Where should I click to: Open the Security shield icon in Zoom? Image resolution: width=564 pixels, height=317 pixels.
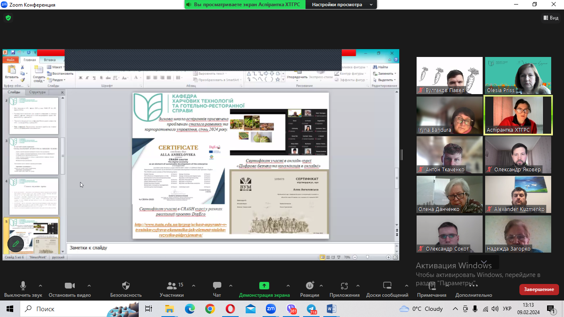[x=126, y=286]
